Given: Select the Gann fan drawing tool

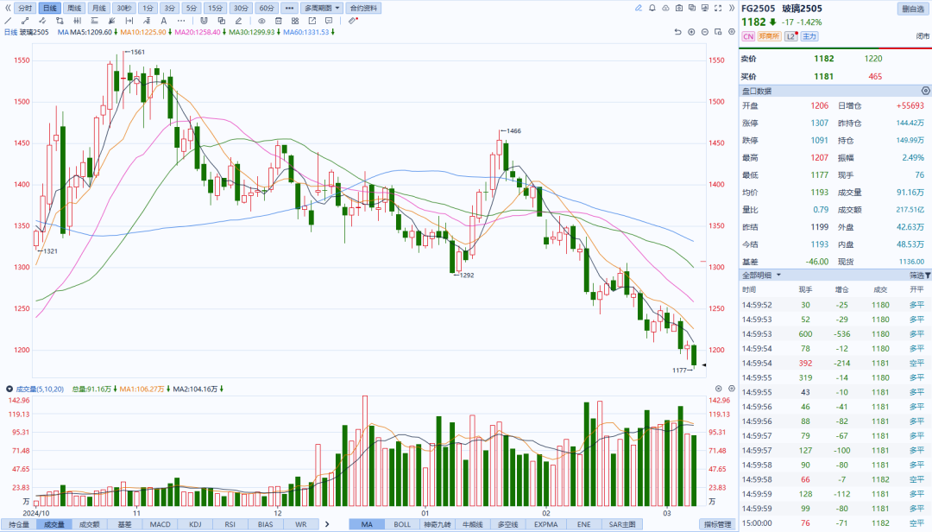Looking at the screenshot, I should pos(111,21).
